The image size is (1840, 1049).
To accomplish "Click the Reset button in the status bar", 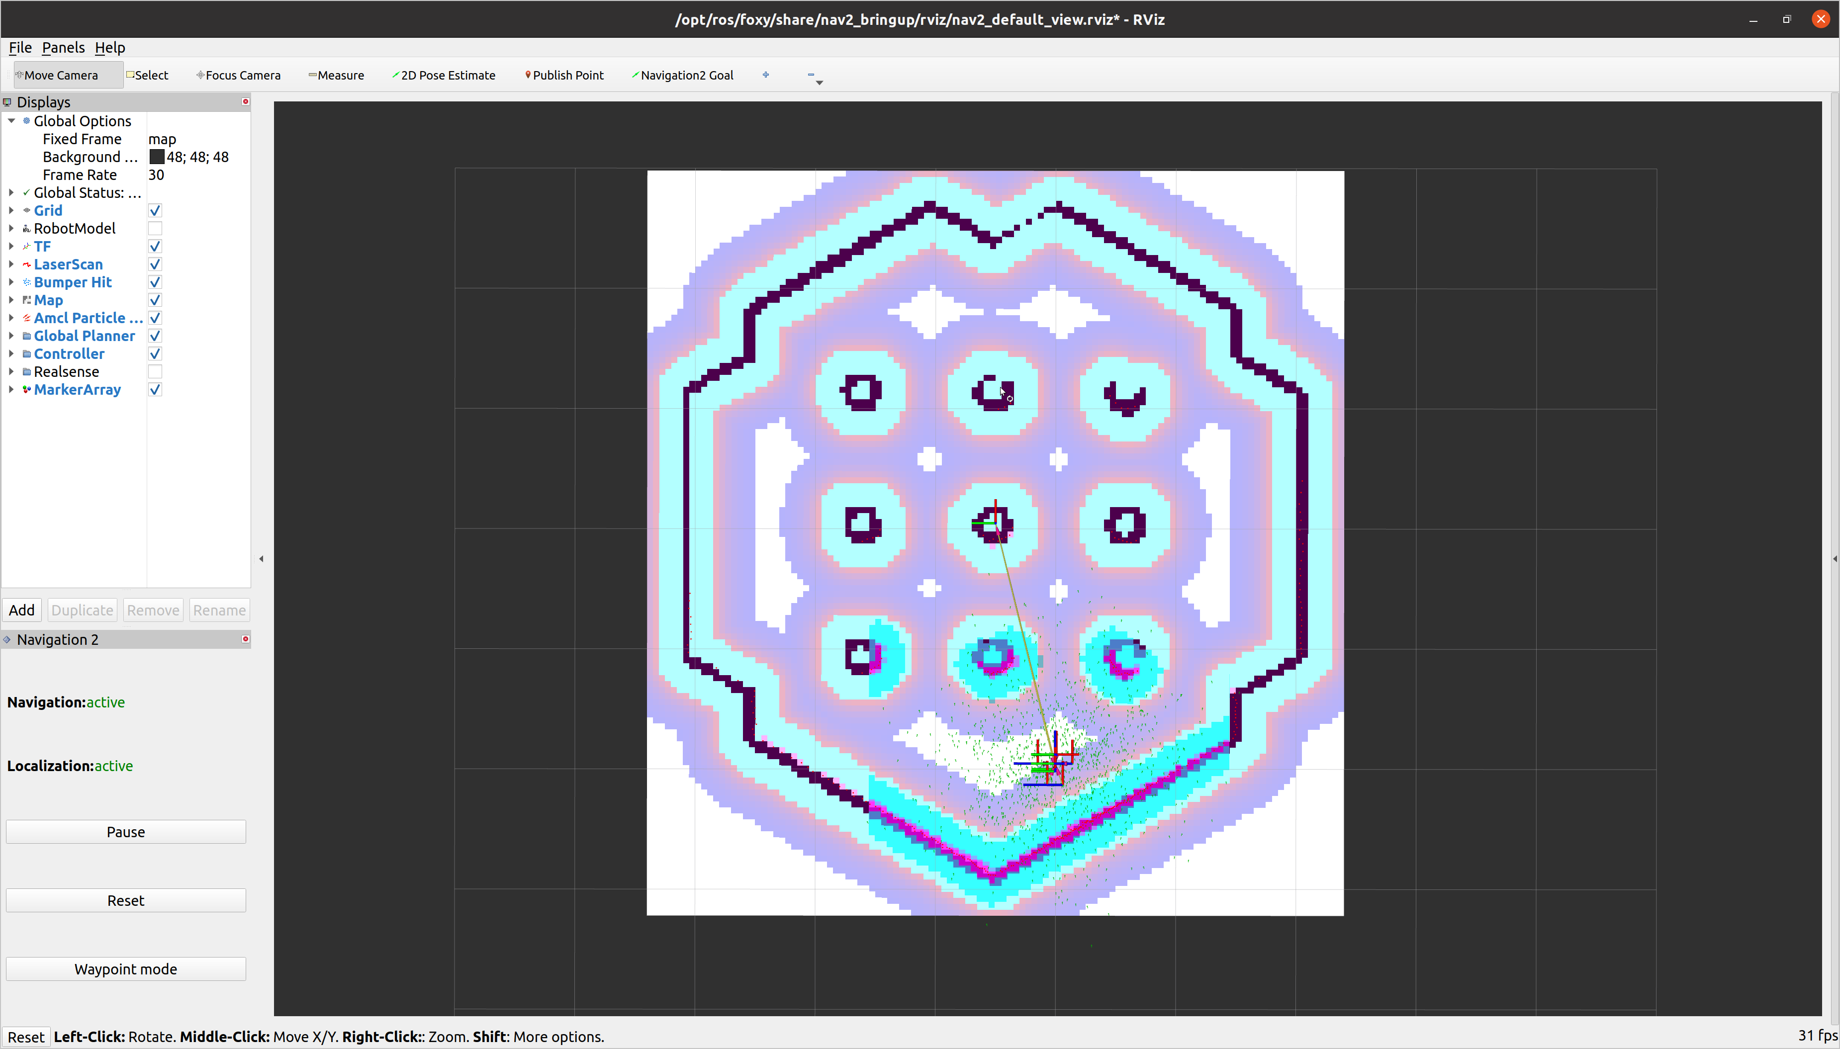I will 26,1036.
